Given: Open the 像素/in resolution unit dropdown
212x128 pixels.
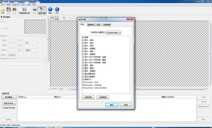Looking at the screenshot, I should 31,50.
